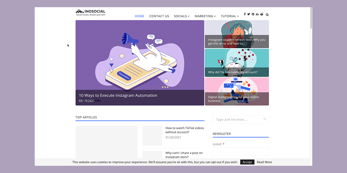Focus the 'Type and hit enter...' search field
The width and height of the screenshot is (347, 173).
pos(241,119)
